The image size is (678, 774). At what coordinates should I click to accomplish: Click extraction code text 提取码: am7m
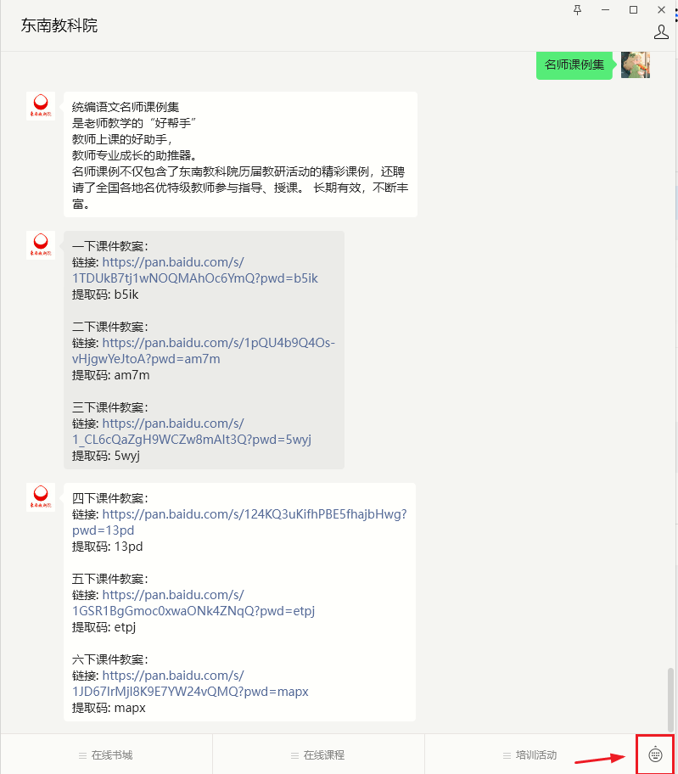110,375
